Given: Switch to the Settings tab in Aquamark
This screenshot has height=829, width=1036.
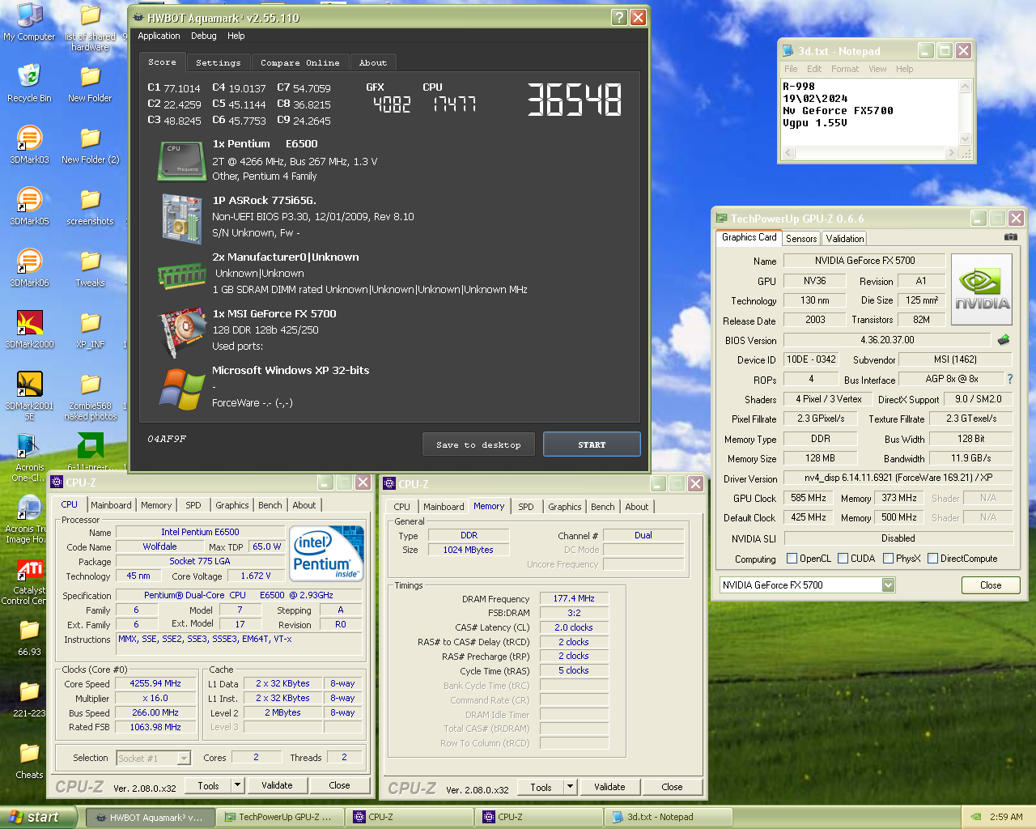Looking at the screenshot, I should [x=219, y=62].
